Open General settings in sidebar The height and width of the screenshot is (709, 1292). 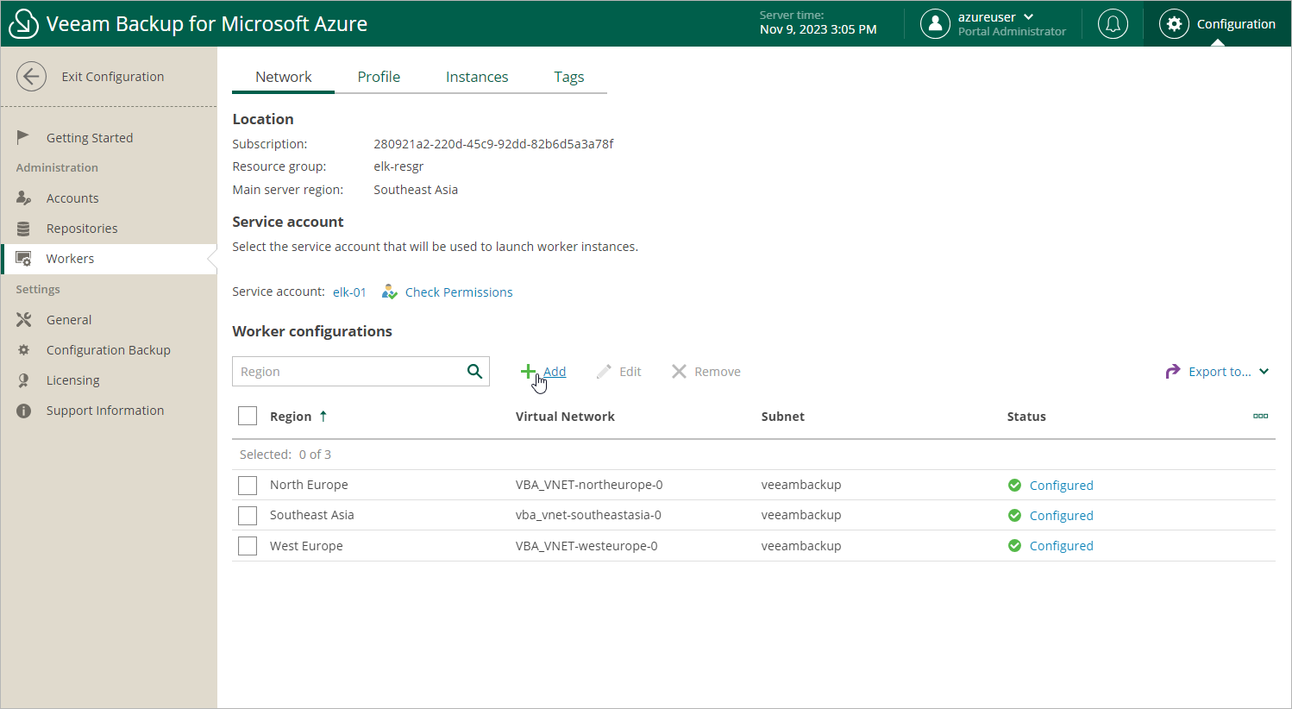coord(69,320)
